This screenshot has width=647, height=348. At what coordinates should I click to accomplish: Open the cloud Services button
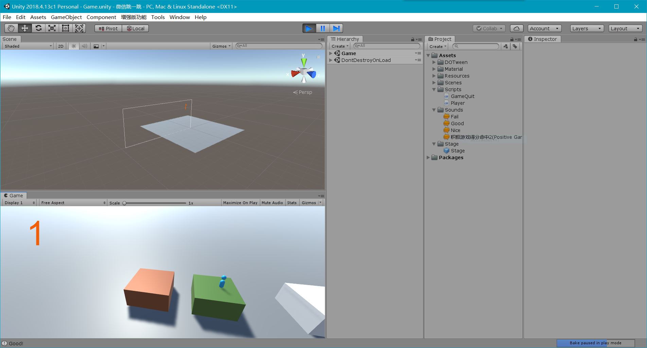click(x=517, y=29)
